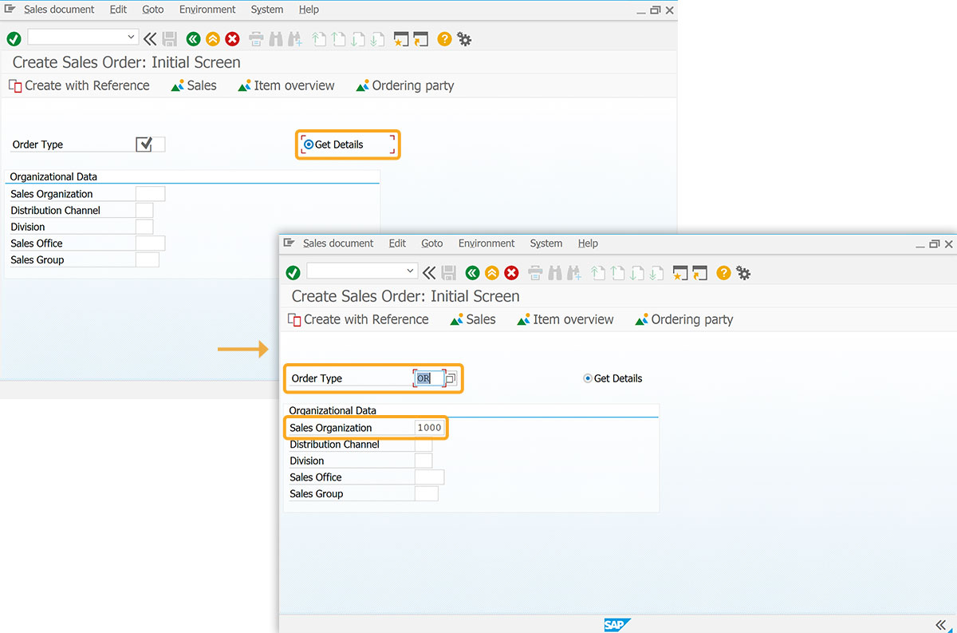
Task: Click the Save icon in rear window toolbar
Action: [x=170, y=38]
